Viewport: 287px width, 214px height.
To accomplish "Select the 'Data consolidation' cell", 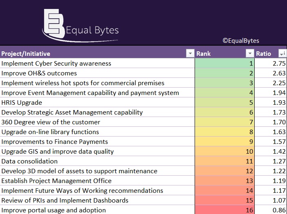I will (x=97, y=161).
